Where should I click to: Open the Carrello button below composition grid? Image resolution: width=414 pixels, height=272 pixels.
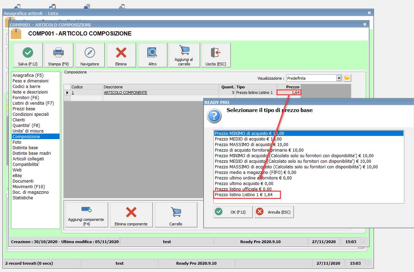click(x=176, y=215)
